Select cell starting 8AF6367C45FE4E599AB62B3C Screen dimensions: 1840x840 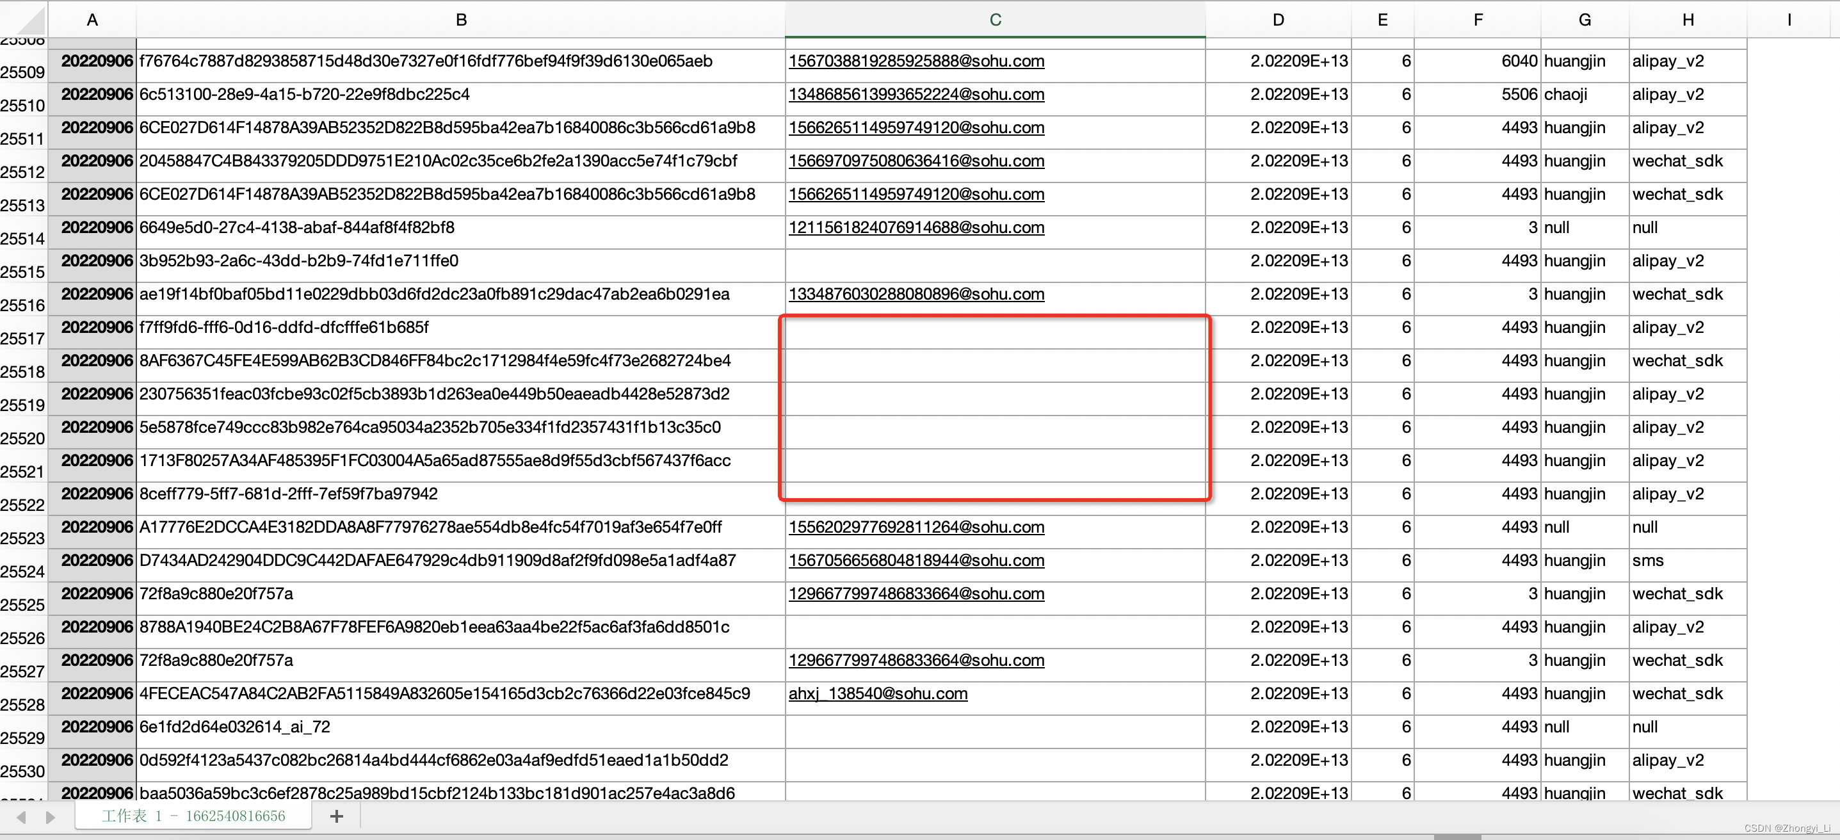(x=461, y=366)
